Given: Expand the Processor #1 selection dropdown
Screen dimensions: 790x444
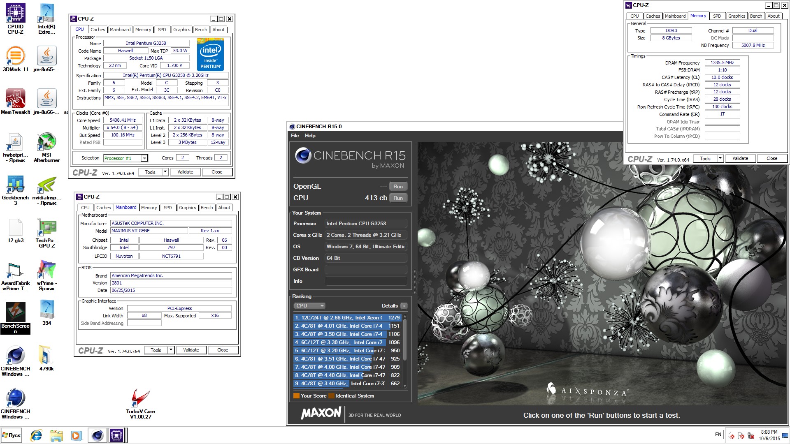Looking at the screenshot, I should coord(144,158).
